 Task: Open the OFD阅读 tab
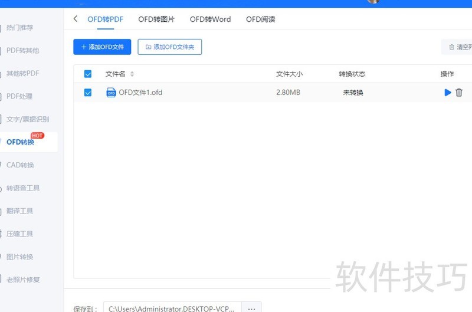click(x=260, y=19)
